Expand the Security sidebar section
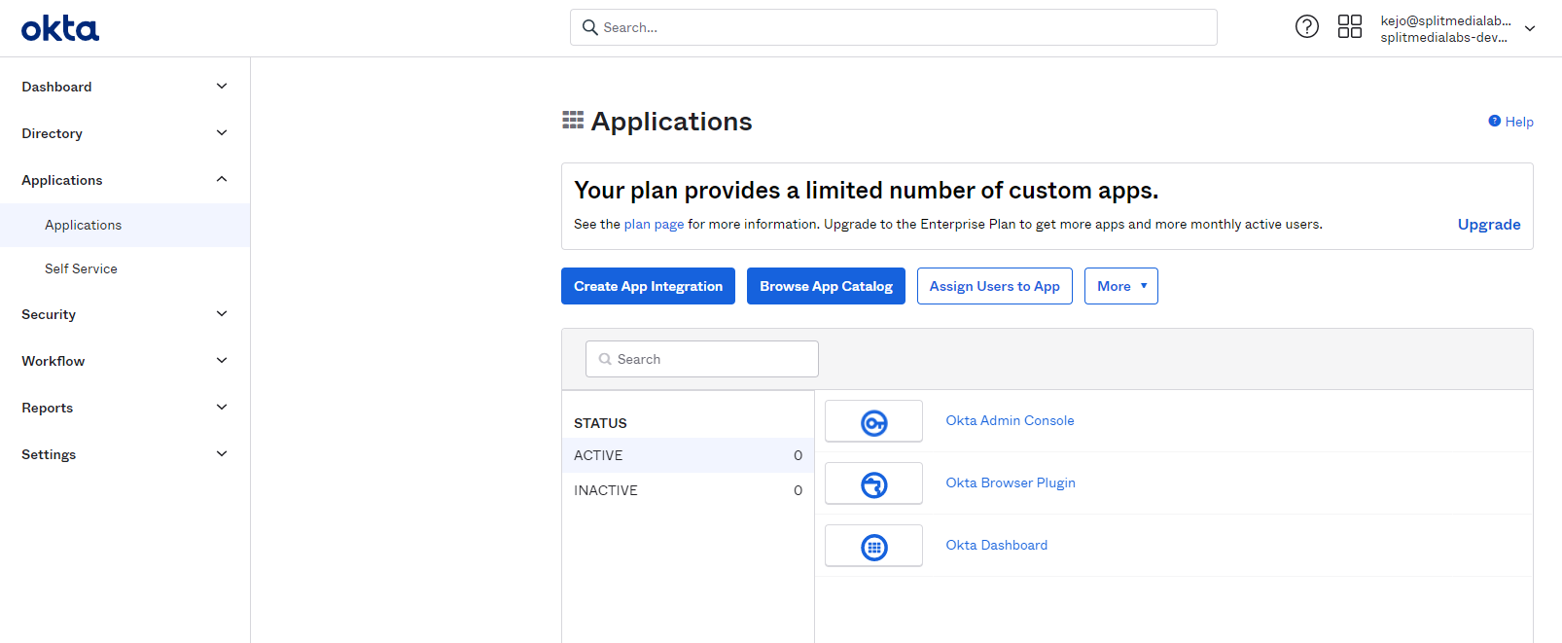Viewport: 1562px width, 643px height. tap(222, 314)
